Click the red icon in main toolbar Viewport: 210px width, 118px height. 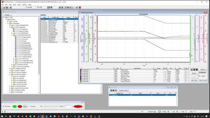[x=80, y=8]
